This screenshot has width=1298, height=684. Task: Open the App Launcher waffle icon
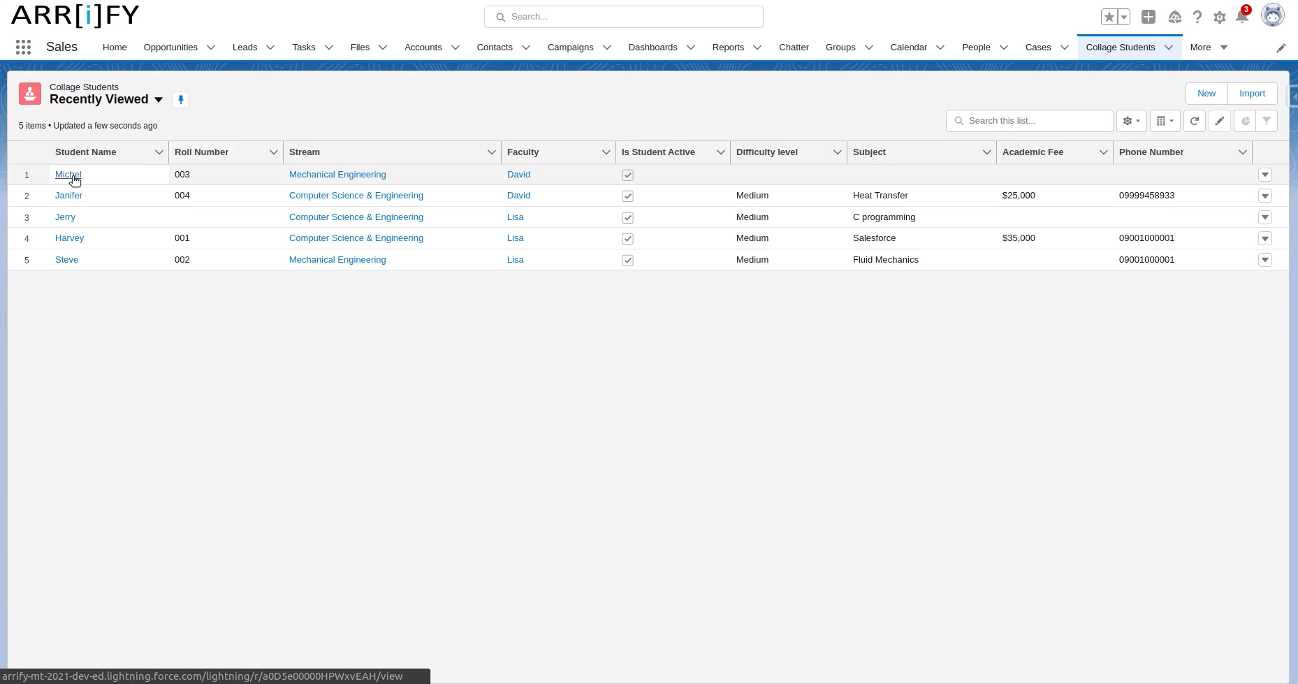click(23, 47)
